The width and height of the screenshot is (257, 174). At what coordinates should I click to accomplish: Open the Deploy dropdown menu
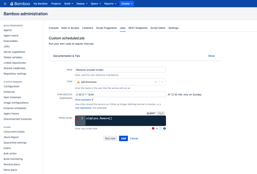(82, 4)
